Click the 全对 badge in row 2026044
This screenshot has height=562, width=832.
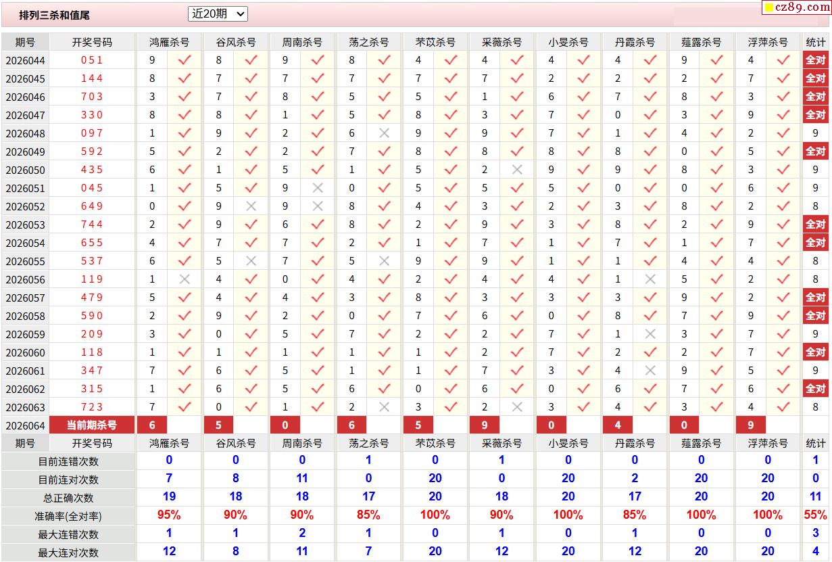816,60
